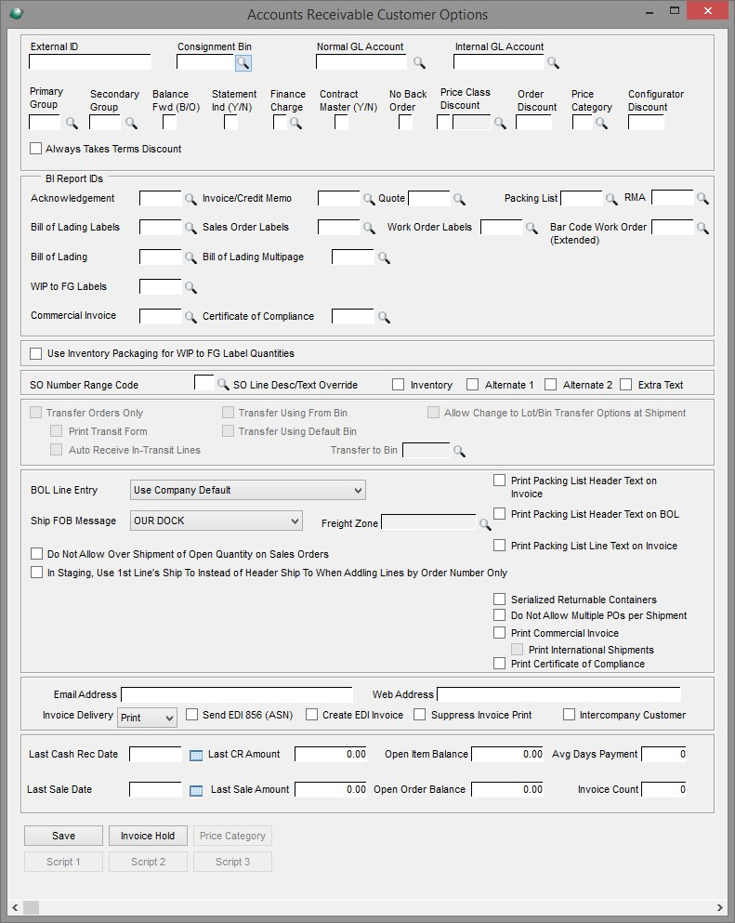
Task: Look up Quote report ID
Action: tap(459, 199)
